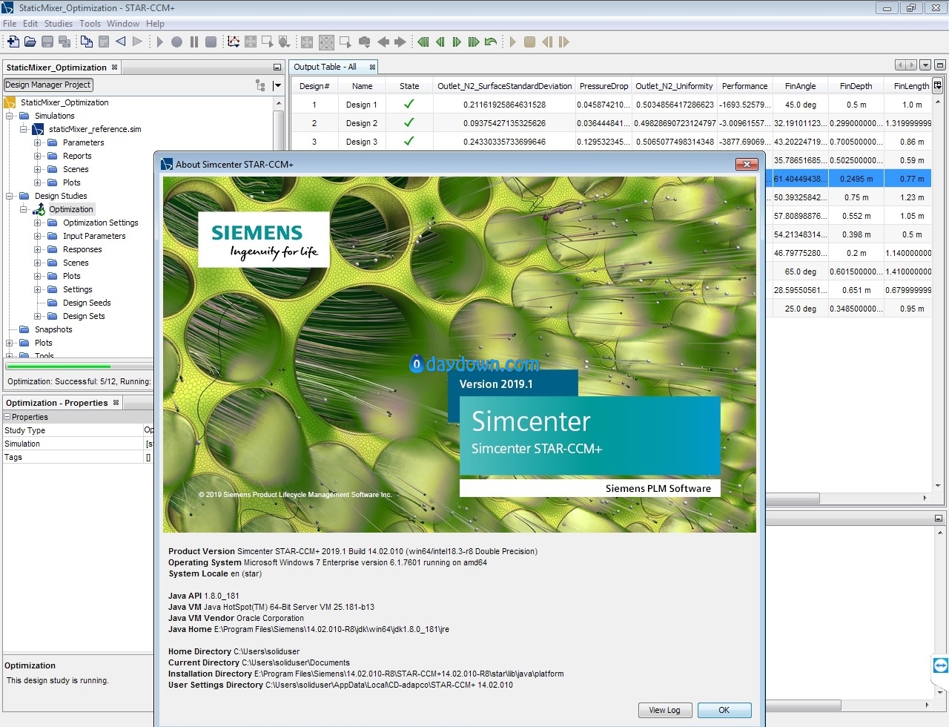Click the highlighted 0.2495 m FinDepth cell
949x727 pixels.
click(856, 179)
